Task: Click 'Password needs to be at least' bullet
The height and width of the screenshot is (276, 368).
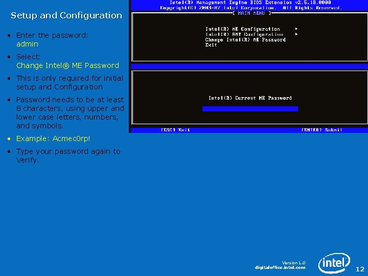Action: [70, 112]
